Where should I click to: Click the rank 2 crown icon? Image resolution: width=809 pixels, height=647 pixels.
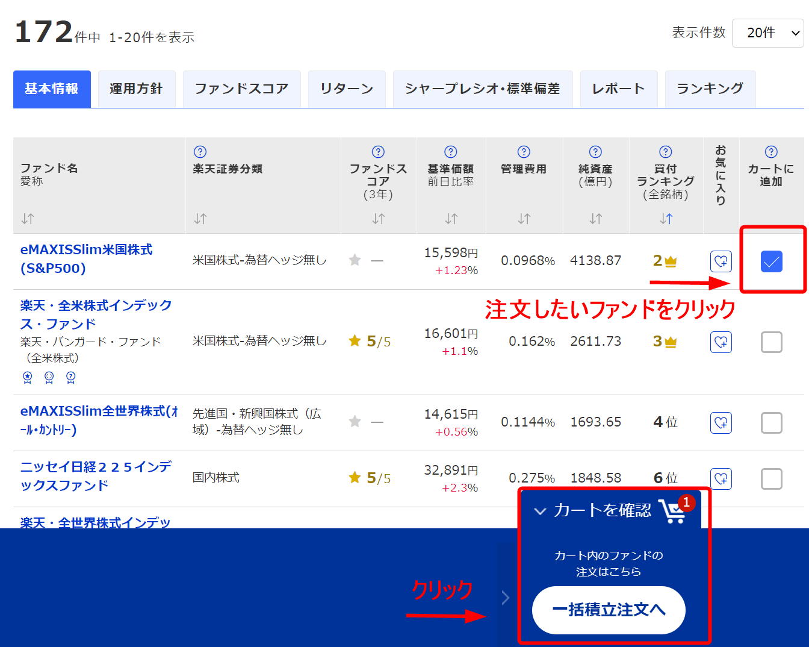coord(671,261)
